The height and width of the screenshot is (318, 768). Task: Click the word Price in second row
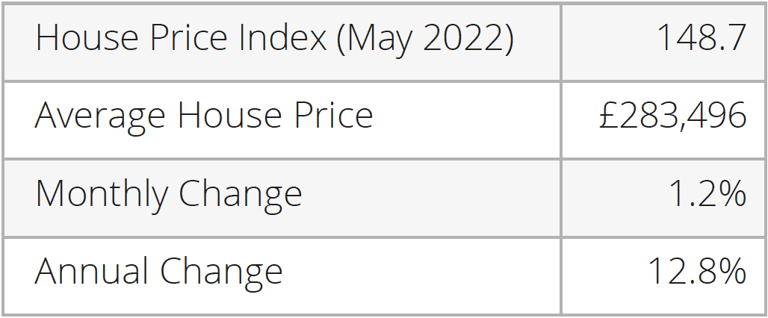(x=333, y=116)
